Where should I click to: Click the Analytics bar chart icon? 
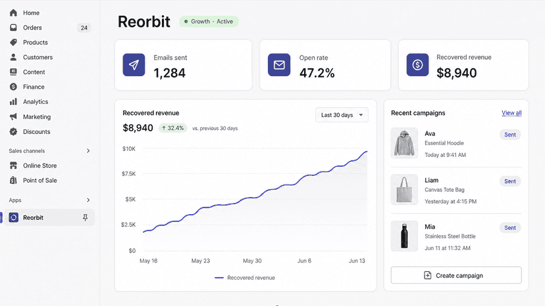click(13, 102)
